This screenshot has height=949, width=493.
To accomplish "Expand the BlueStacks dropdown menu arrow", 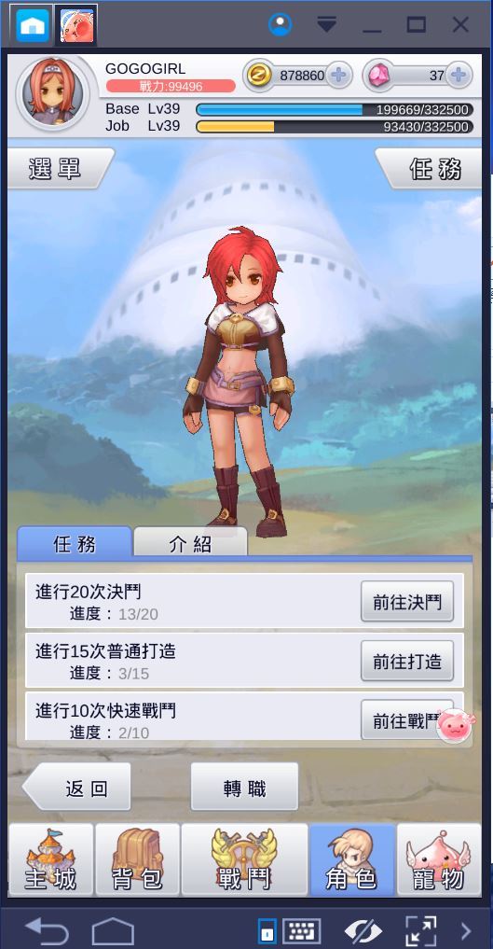I will pyautogui.click(x=327, y=24).
